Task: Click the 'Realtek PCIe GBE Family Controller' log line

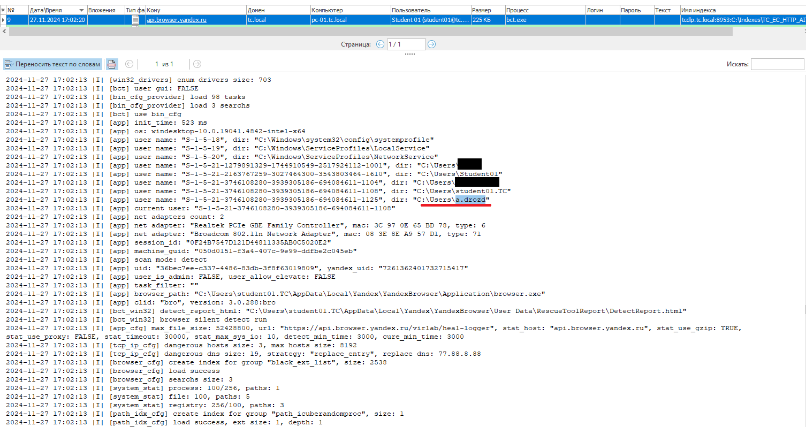Action: [246, 225]
